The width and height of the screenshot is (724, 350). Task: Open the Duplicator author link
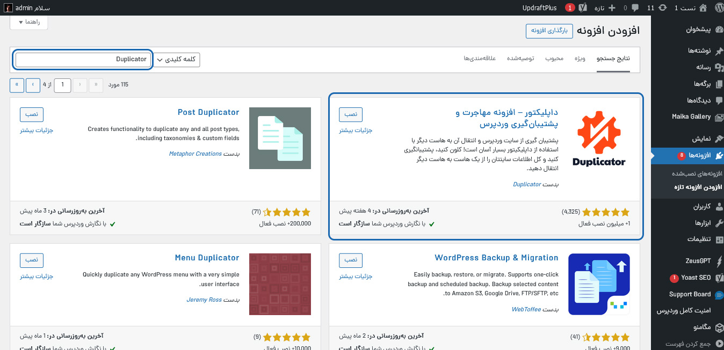point(527,184)
